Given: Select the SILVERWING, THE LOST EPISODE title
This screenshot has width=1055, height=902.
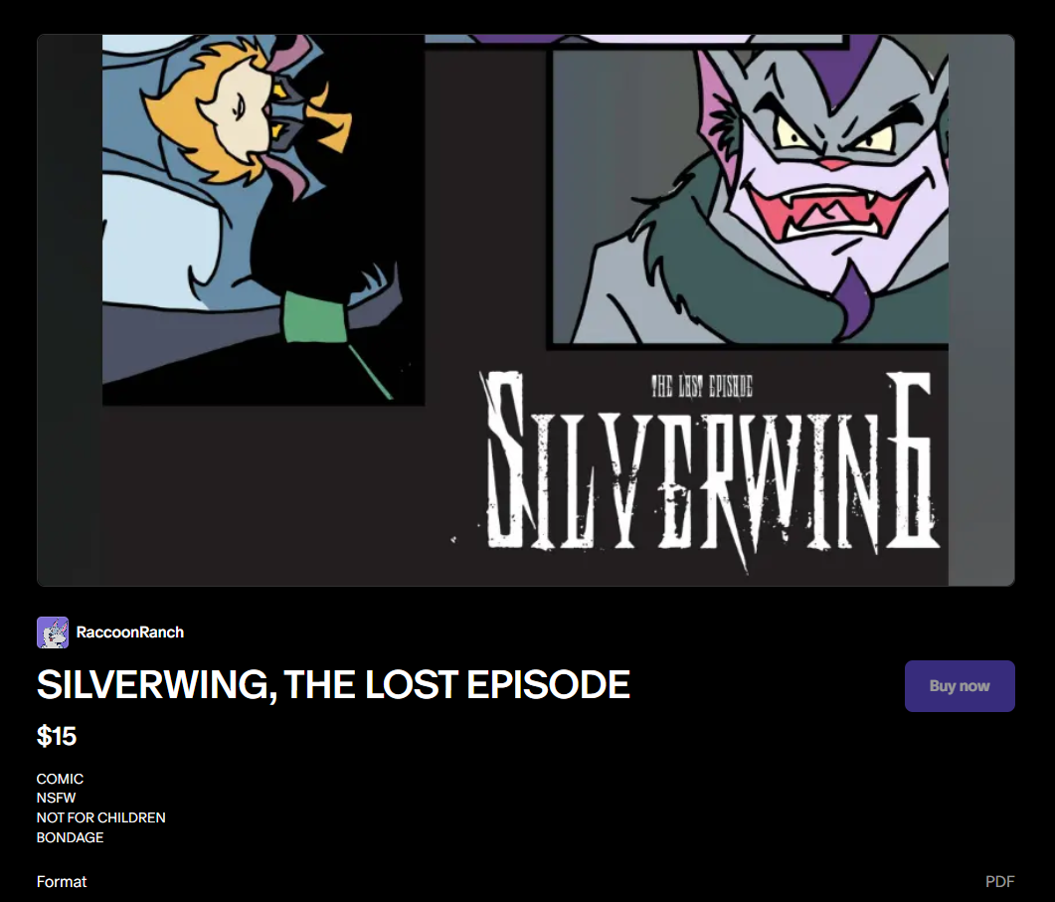Looking at the screenshot, I should click(x=333, y=684).
